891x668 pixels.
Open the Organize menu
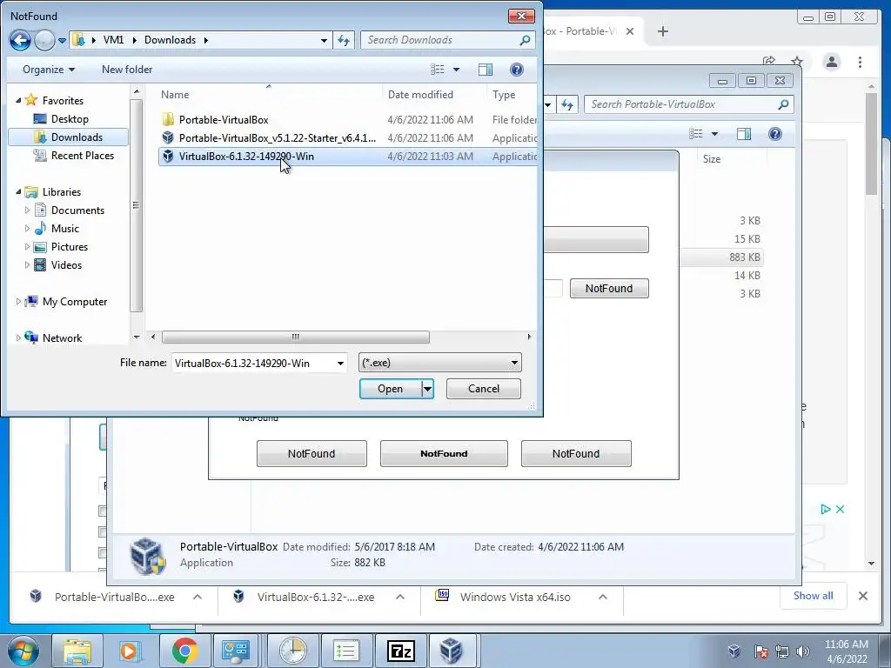click(49, 70)
